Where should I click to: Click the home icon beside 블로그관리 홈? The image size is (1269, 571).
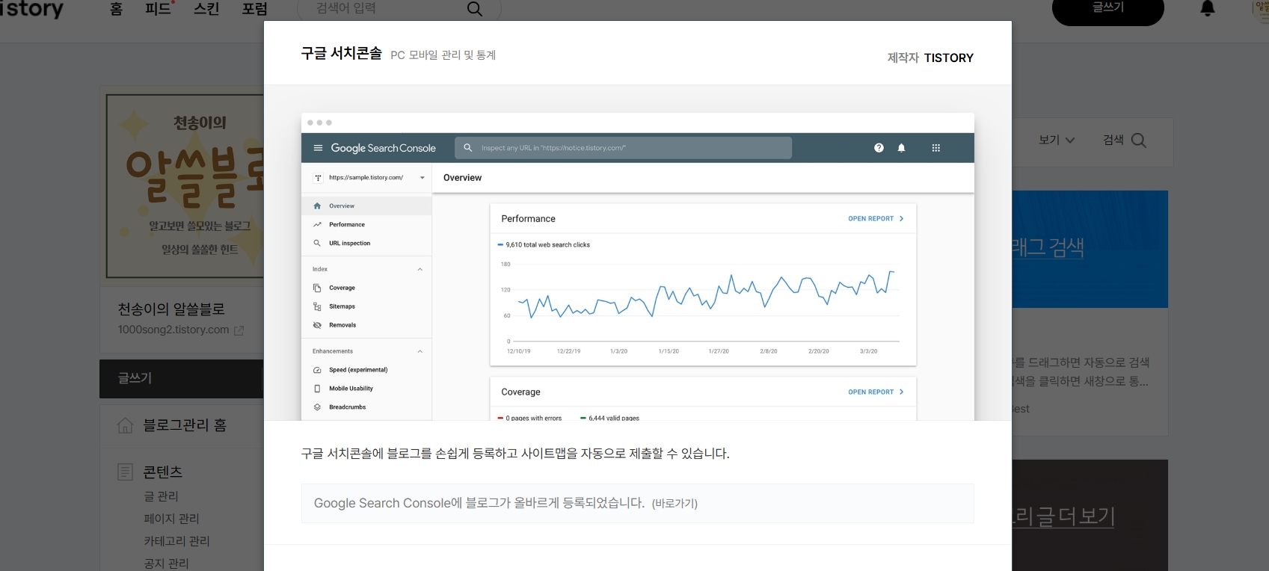(x=125, y=425)
